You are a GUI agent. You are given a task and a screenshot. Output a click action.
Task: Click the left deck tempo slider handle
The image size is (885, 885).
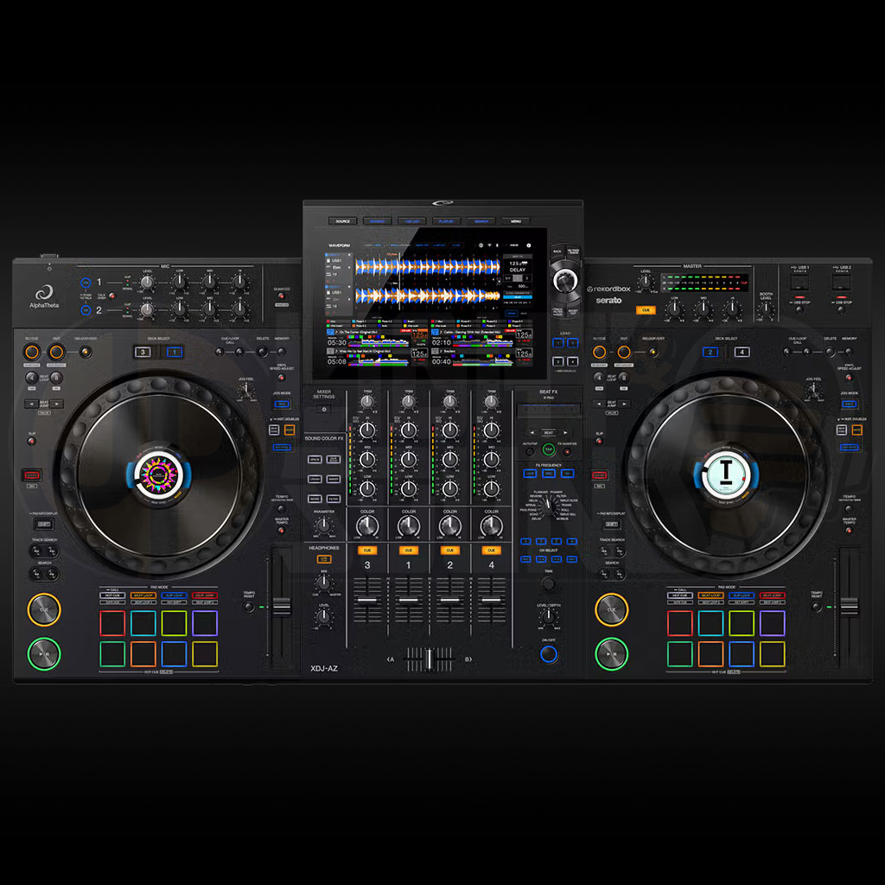click(281, 607)
